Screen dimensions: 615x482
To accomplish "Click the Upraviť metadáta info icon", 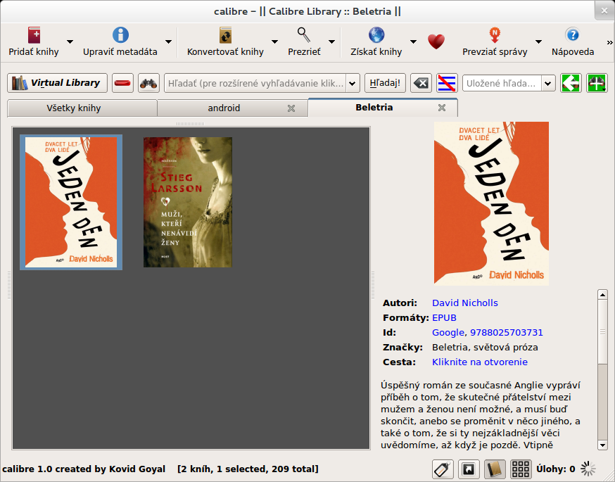I will pyautogui.click(x=120, y=35).
